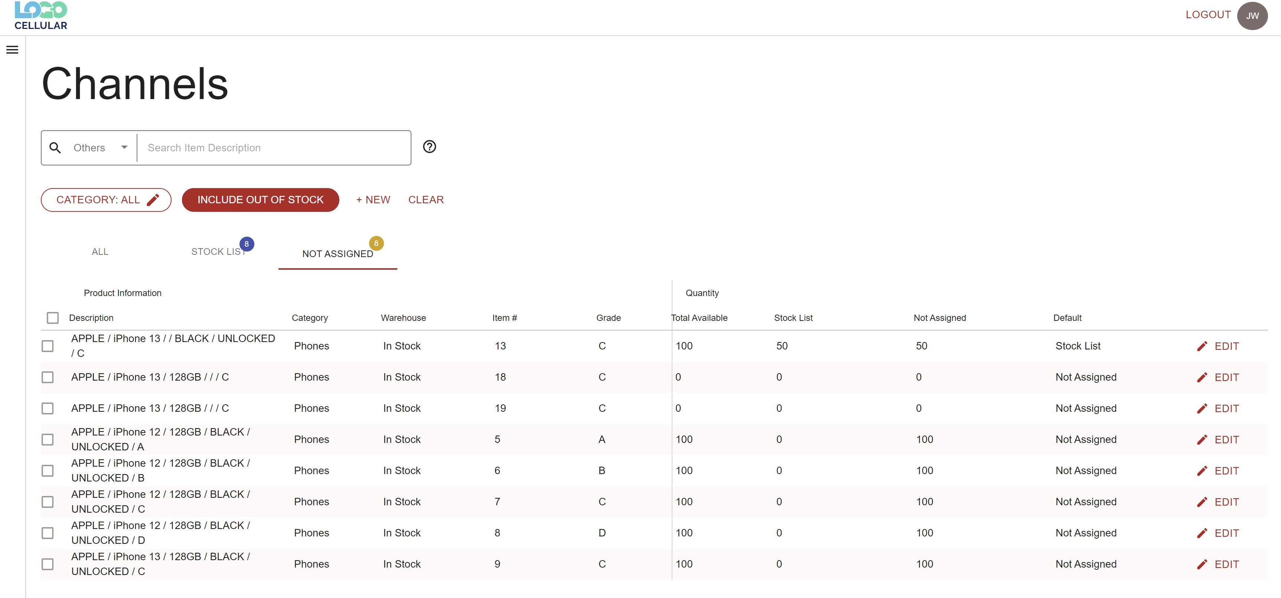Check the row for item 18
This screenshot has width=1281, height=598.
[48, 378]
